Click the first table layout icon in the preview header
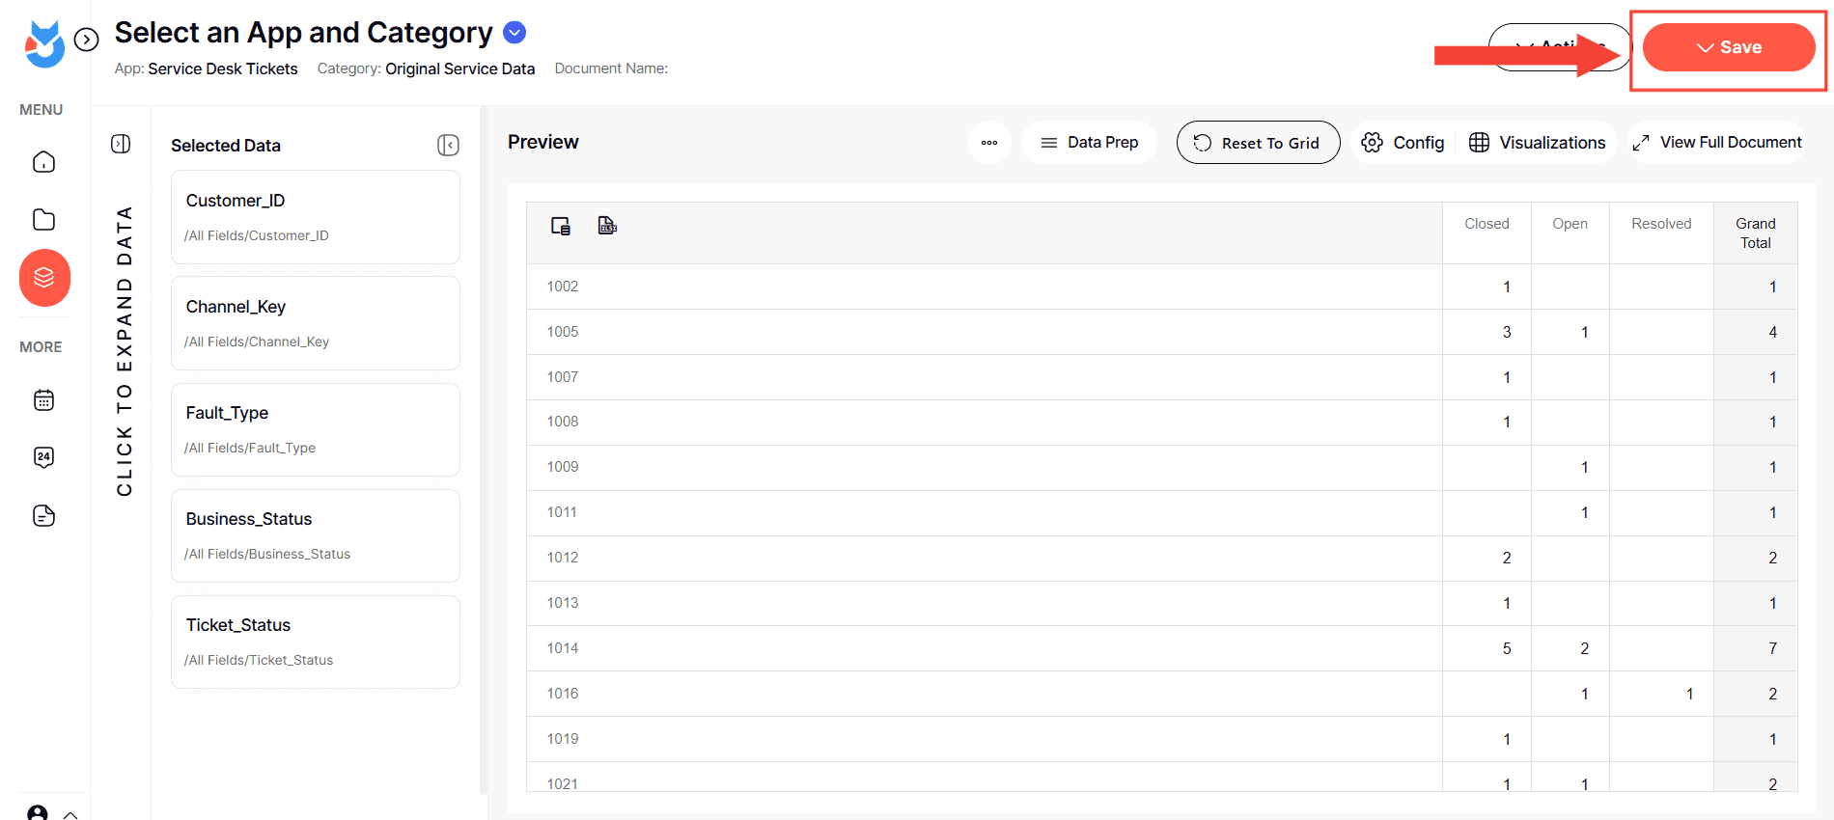 561,226
